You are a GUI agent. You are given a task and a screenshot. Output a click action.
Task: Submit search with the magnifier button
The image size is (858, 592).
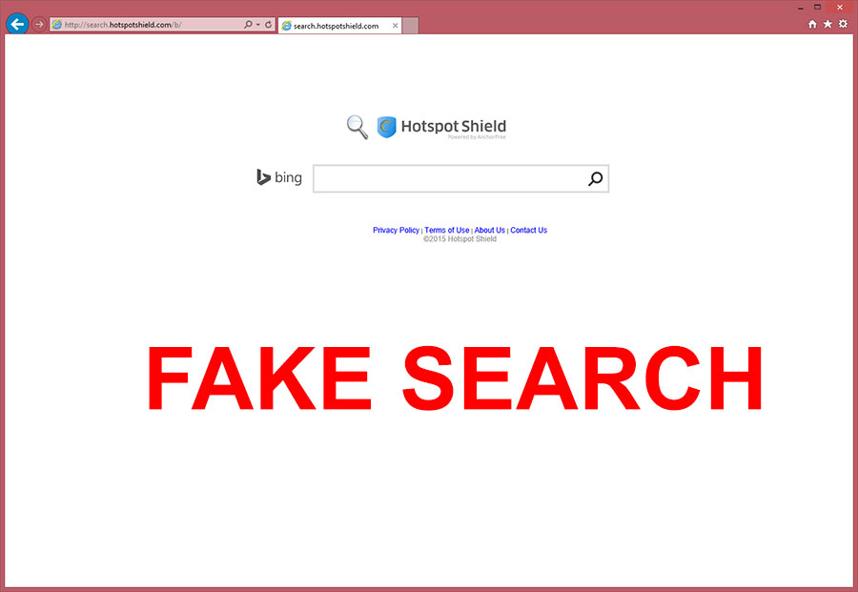point(595,178)
